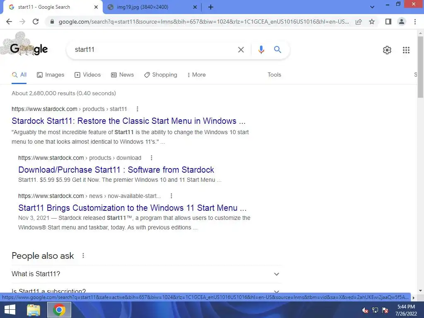Click the stardock.com news now-available URL
The image size is (424, 318).
coord(89,196)
